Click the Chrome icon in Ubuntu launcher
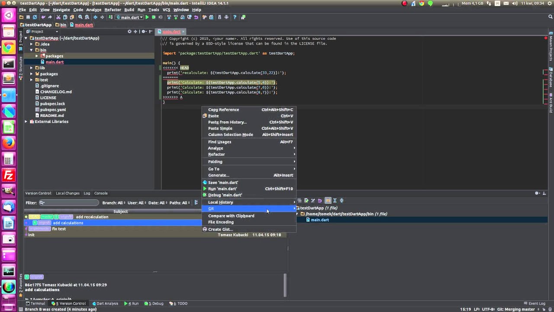The image size is (554, 312). [x=8, y=47]
